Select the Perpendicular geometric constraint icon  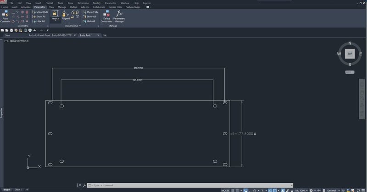18,16
